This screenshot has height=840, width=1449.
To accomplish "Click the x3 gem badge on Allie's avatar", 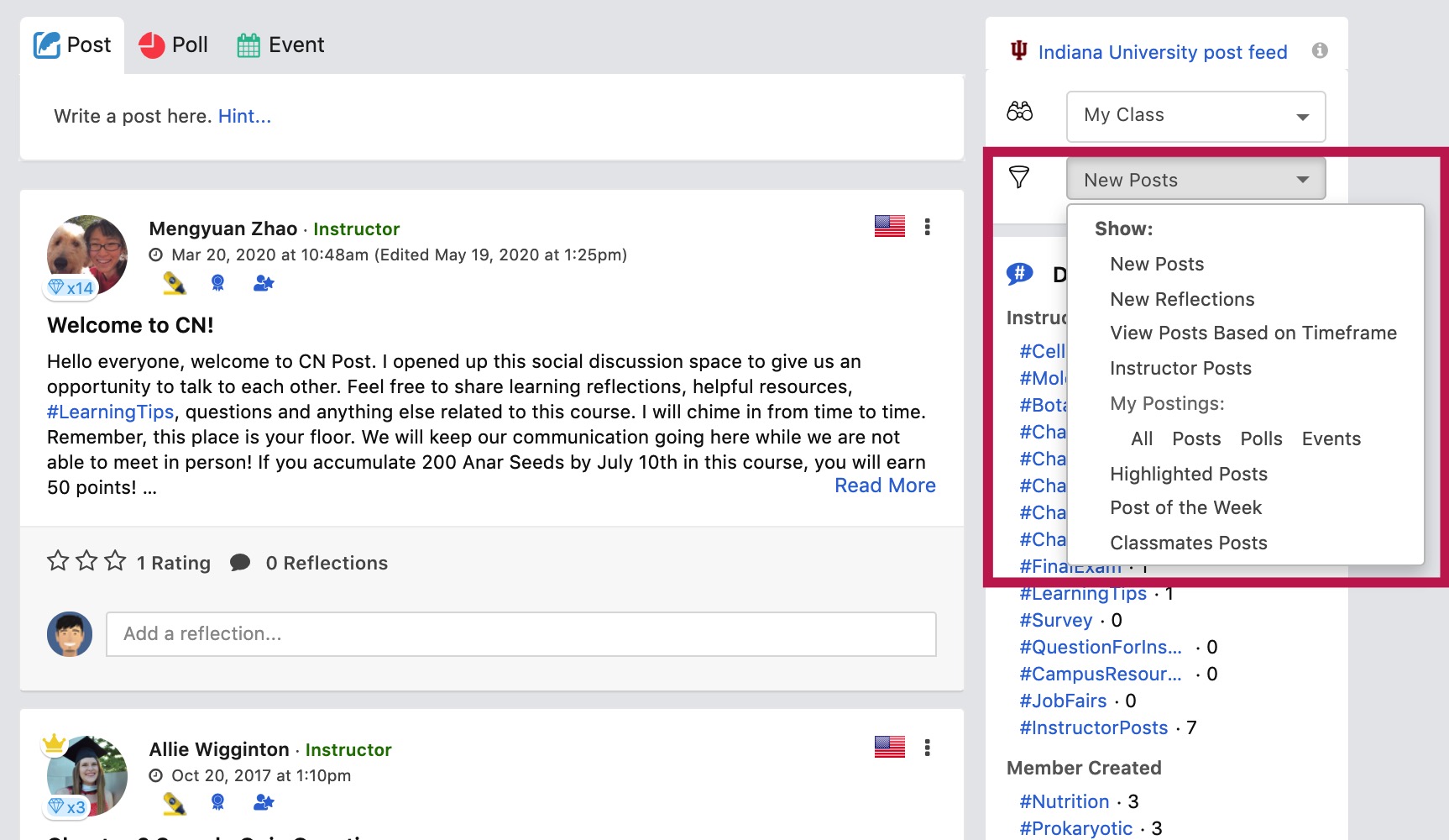I will tap(67, 807).
